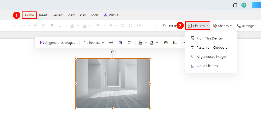261x136 pixels.
Task: Click the WP user avatar
Action: [244, 5]
